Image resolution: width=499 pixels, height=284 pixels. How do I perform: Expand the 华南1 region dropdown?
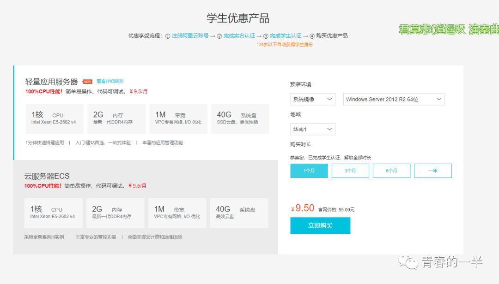pyautogui.click(x=312, y=129)
